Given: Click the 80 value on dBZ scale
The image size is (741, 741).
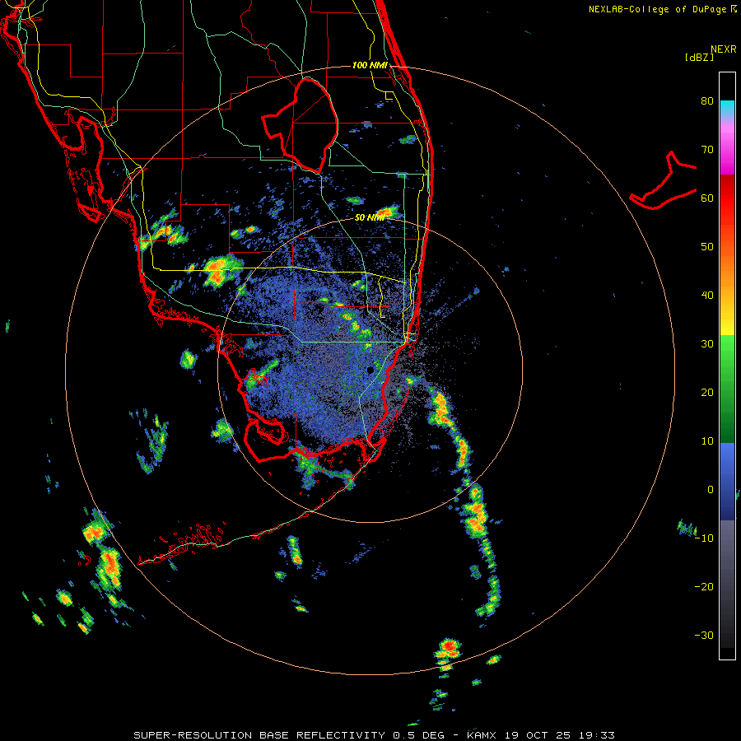Looking at the screenshot, I should click(707, 101).
